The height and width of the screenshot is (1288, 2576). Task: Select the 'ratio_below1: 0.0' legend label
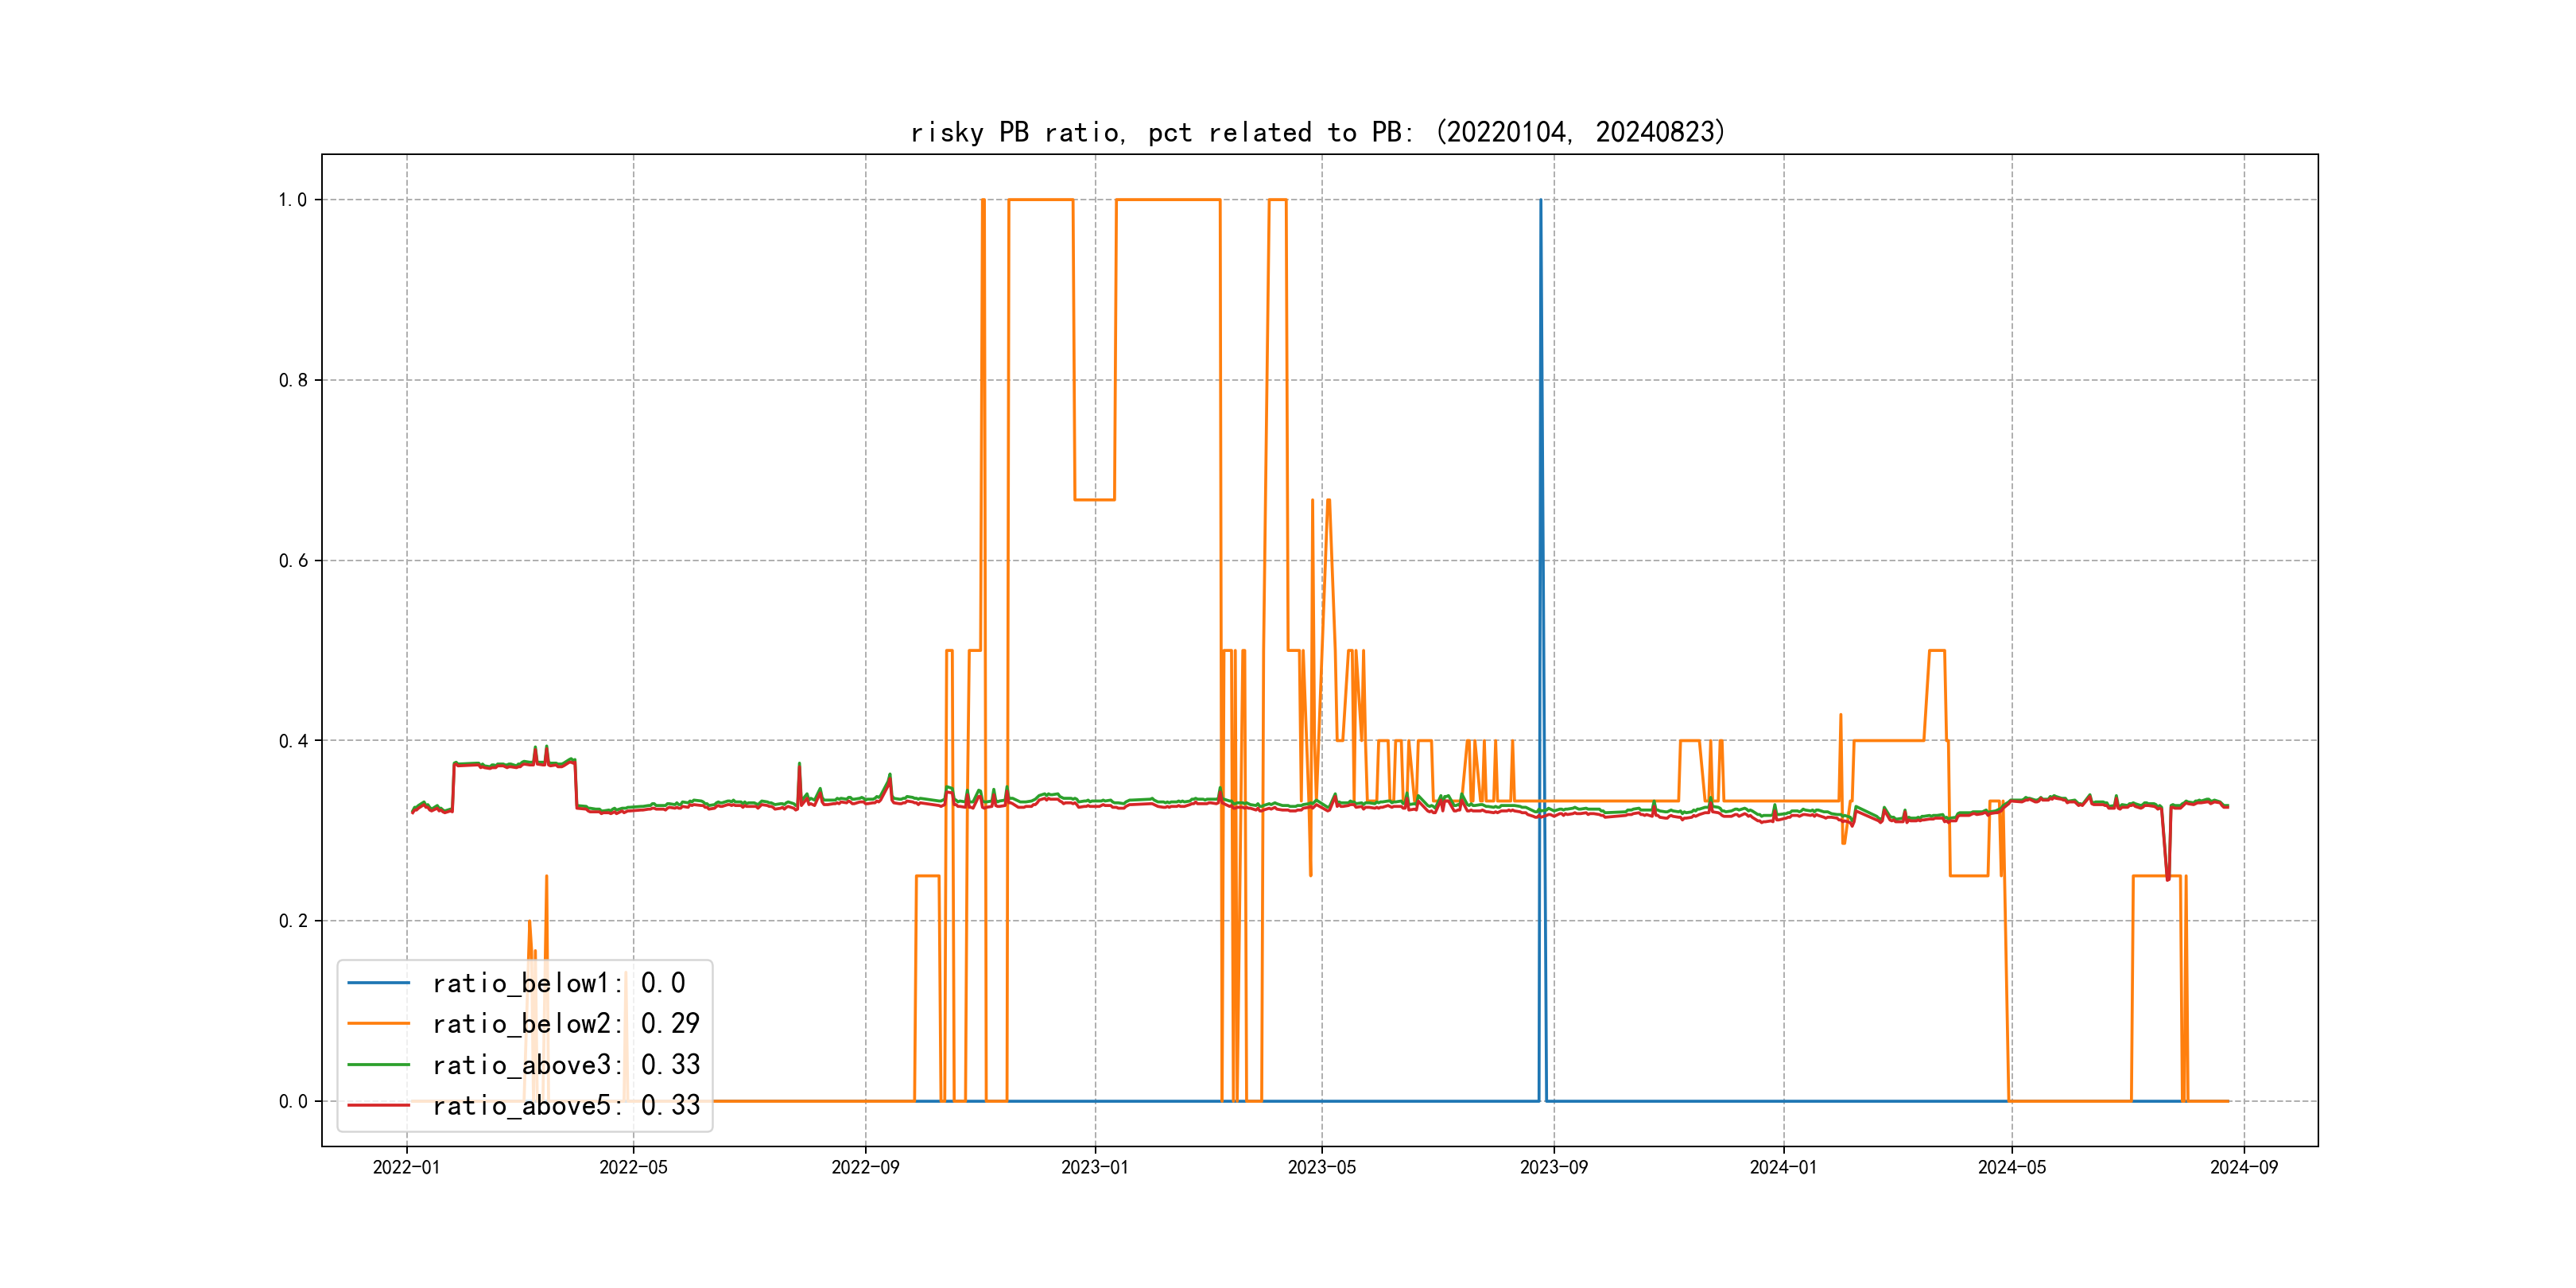tap(559, 983)
